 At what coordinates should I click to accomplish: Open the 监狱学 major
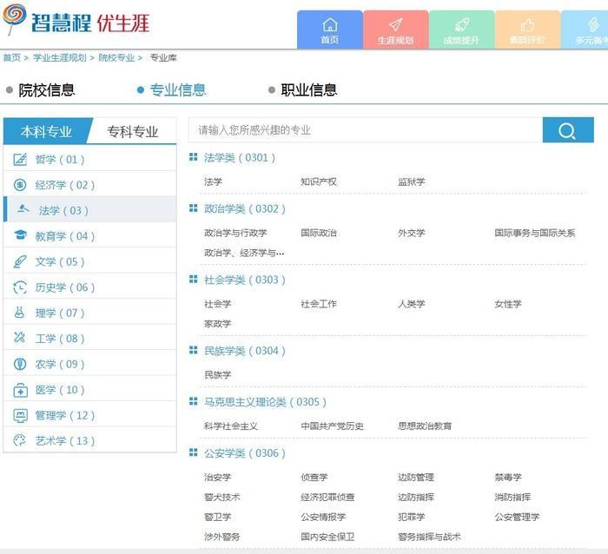tap(412, 181)
